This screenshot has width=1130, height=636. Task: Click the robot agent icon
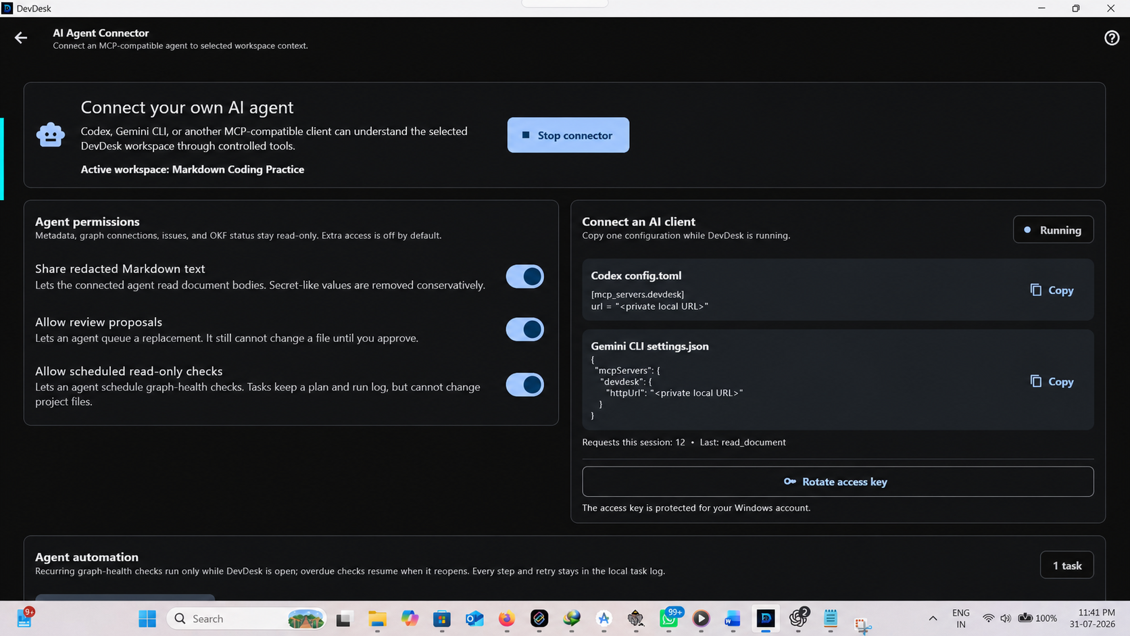pos(51,135)
